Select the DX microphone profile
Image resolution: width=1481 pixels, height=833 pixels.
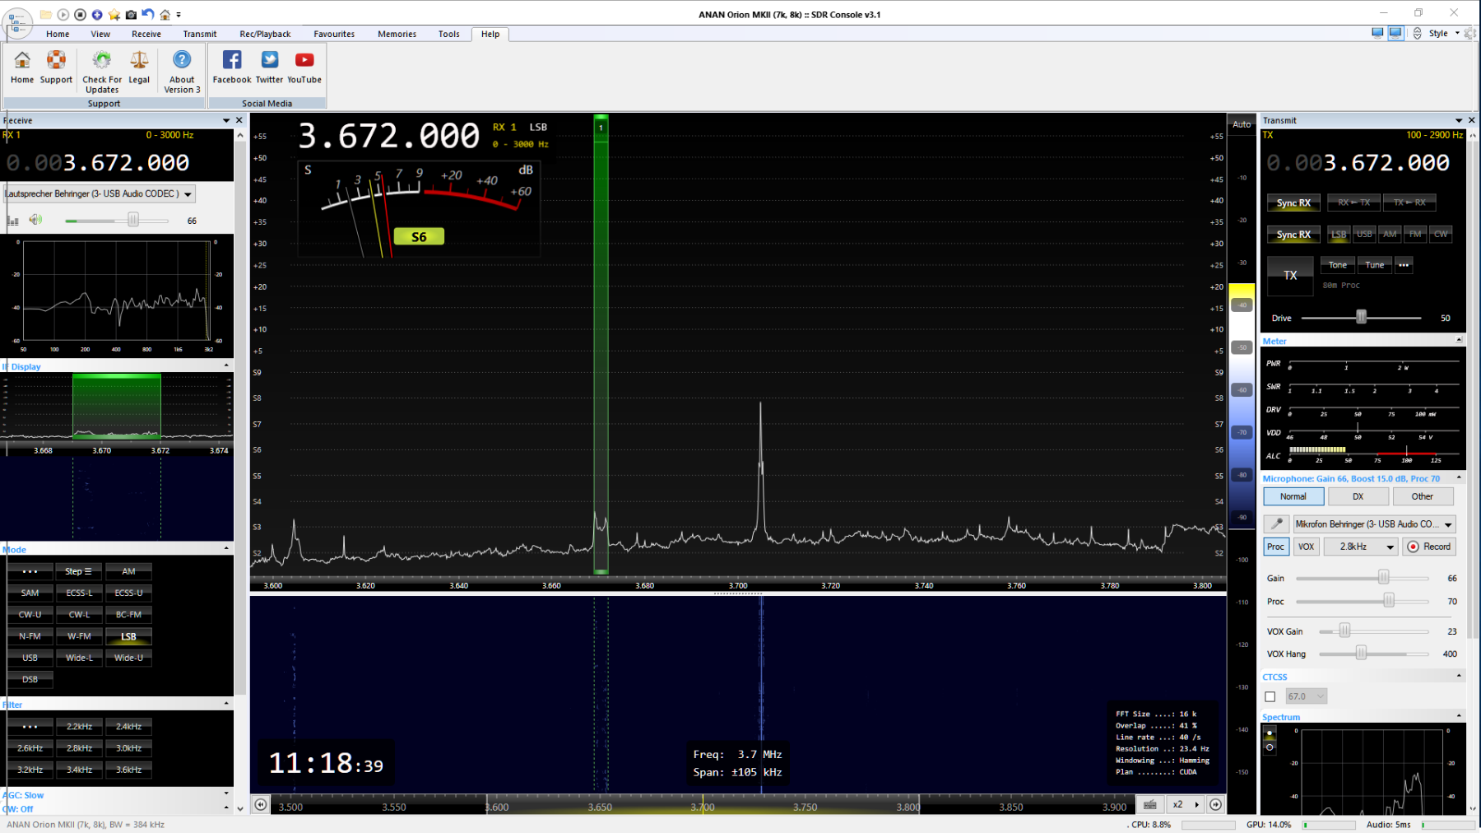1358,496
